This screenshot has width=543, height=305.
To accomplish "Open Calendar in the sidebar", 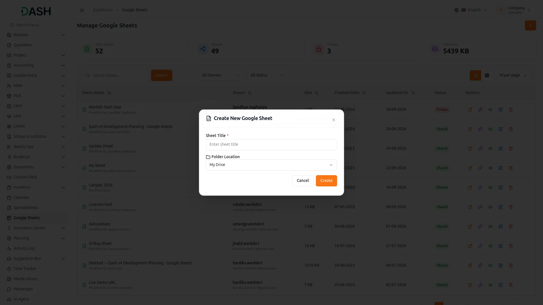I will 36,198.
